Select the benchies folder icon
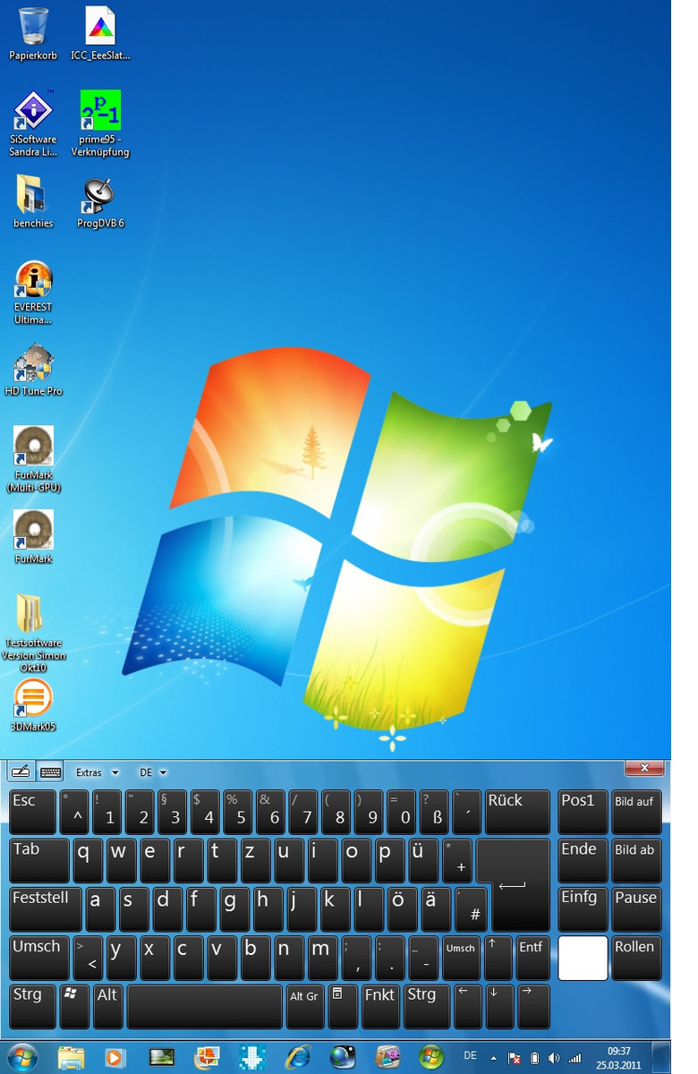 click(x=33, y=201)
